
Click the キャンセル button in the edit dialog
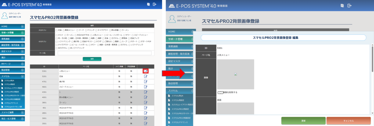coord(348,121)
